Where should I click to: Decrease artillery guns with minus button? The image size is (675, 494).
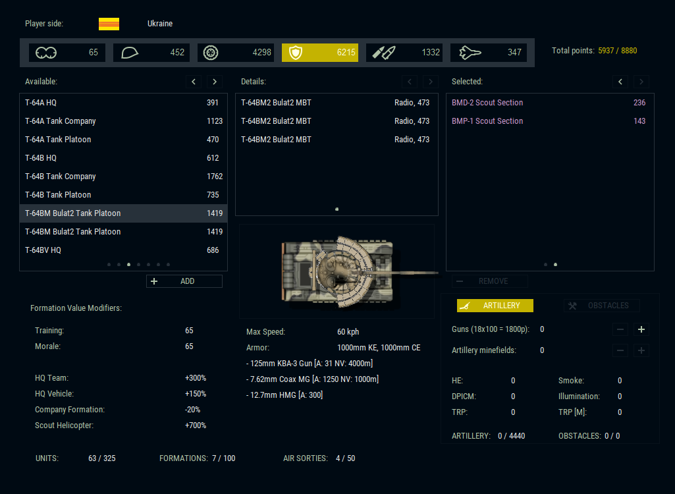[620, 329]
